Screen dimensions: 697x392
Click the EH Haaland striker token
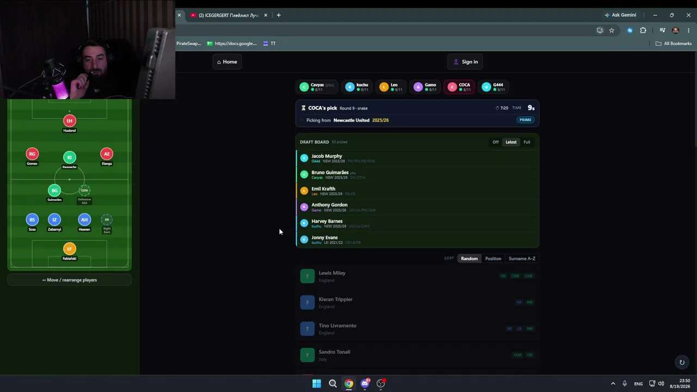69,121
